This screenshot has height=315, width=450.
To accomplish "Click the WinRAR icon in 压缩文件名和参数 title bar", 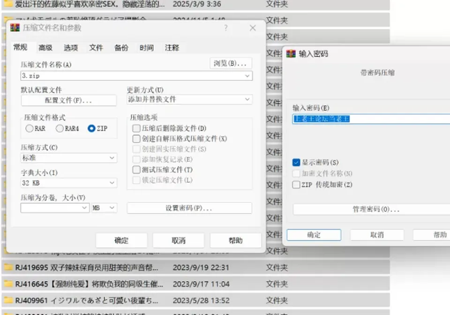I will pos(15,28).
